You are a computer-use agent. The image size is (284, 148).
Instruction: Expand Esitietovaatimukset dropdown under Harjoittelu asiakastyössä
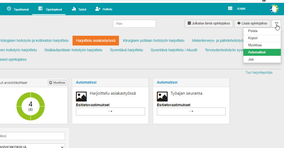click(x=110, y=111)
